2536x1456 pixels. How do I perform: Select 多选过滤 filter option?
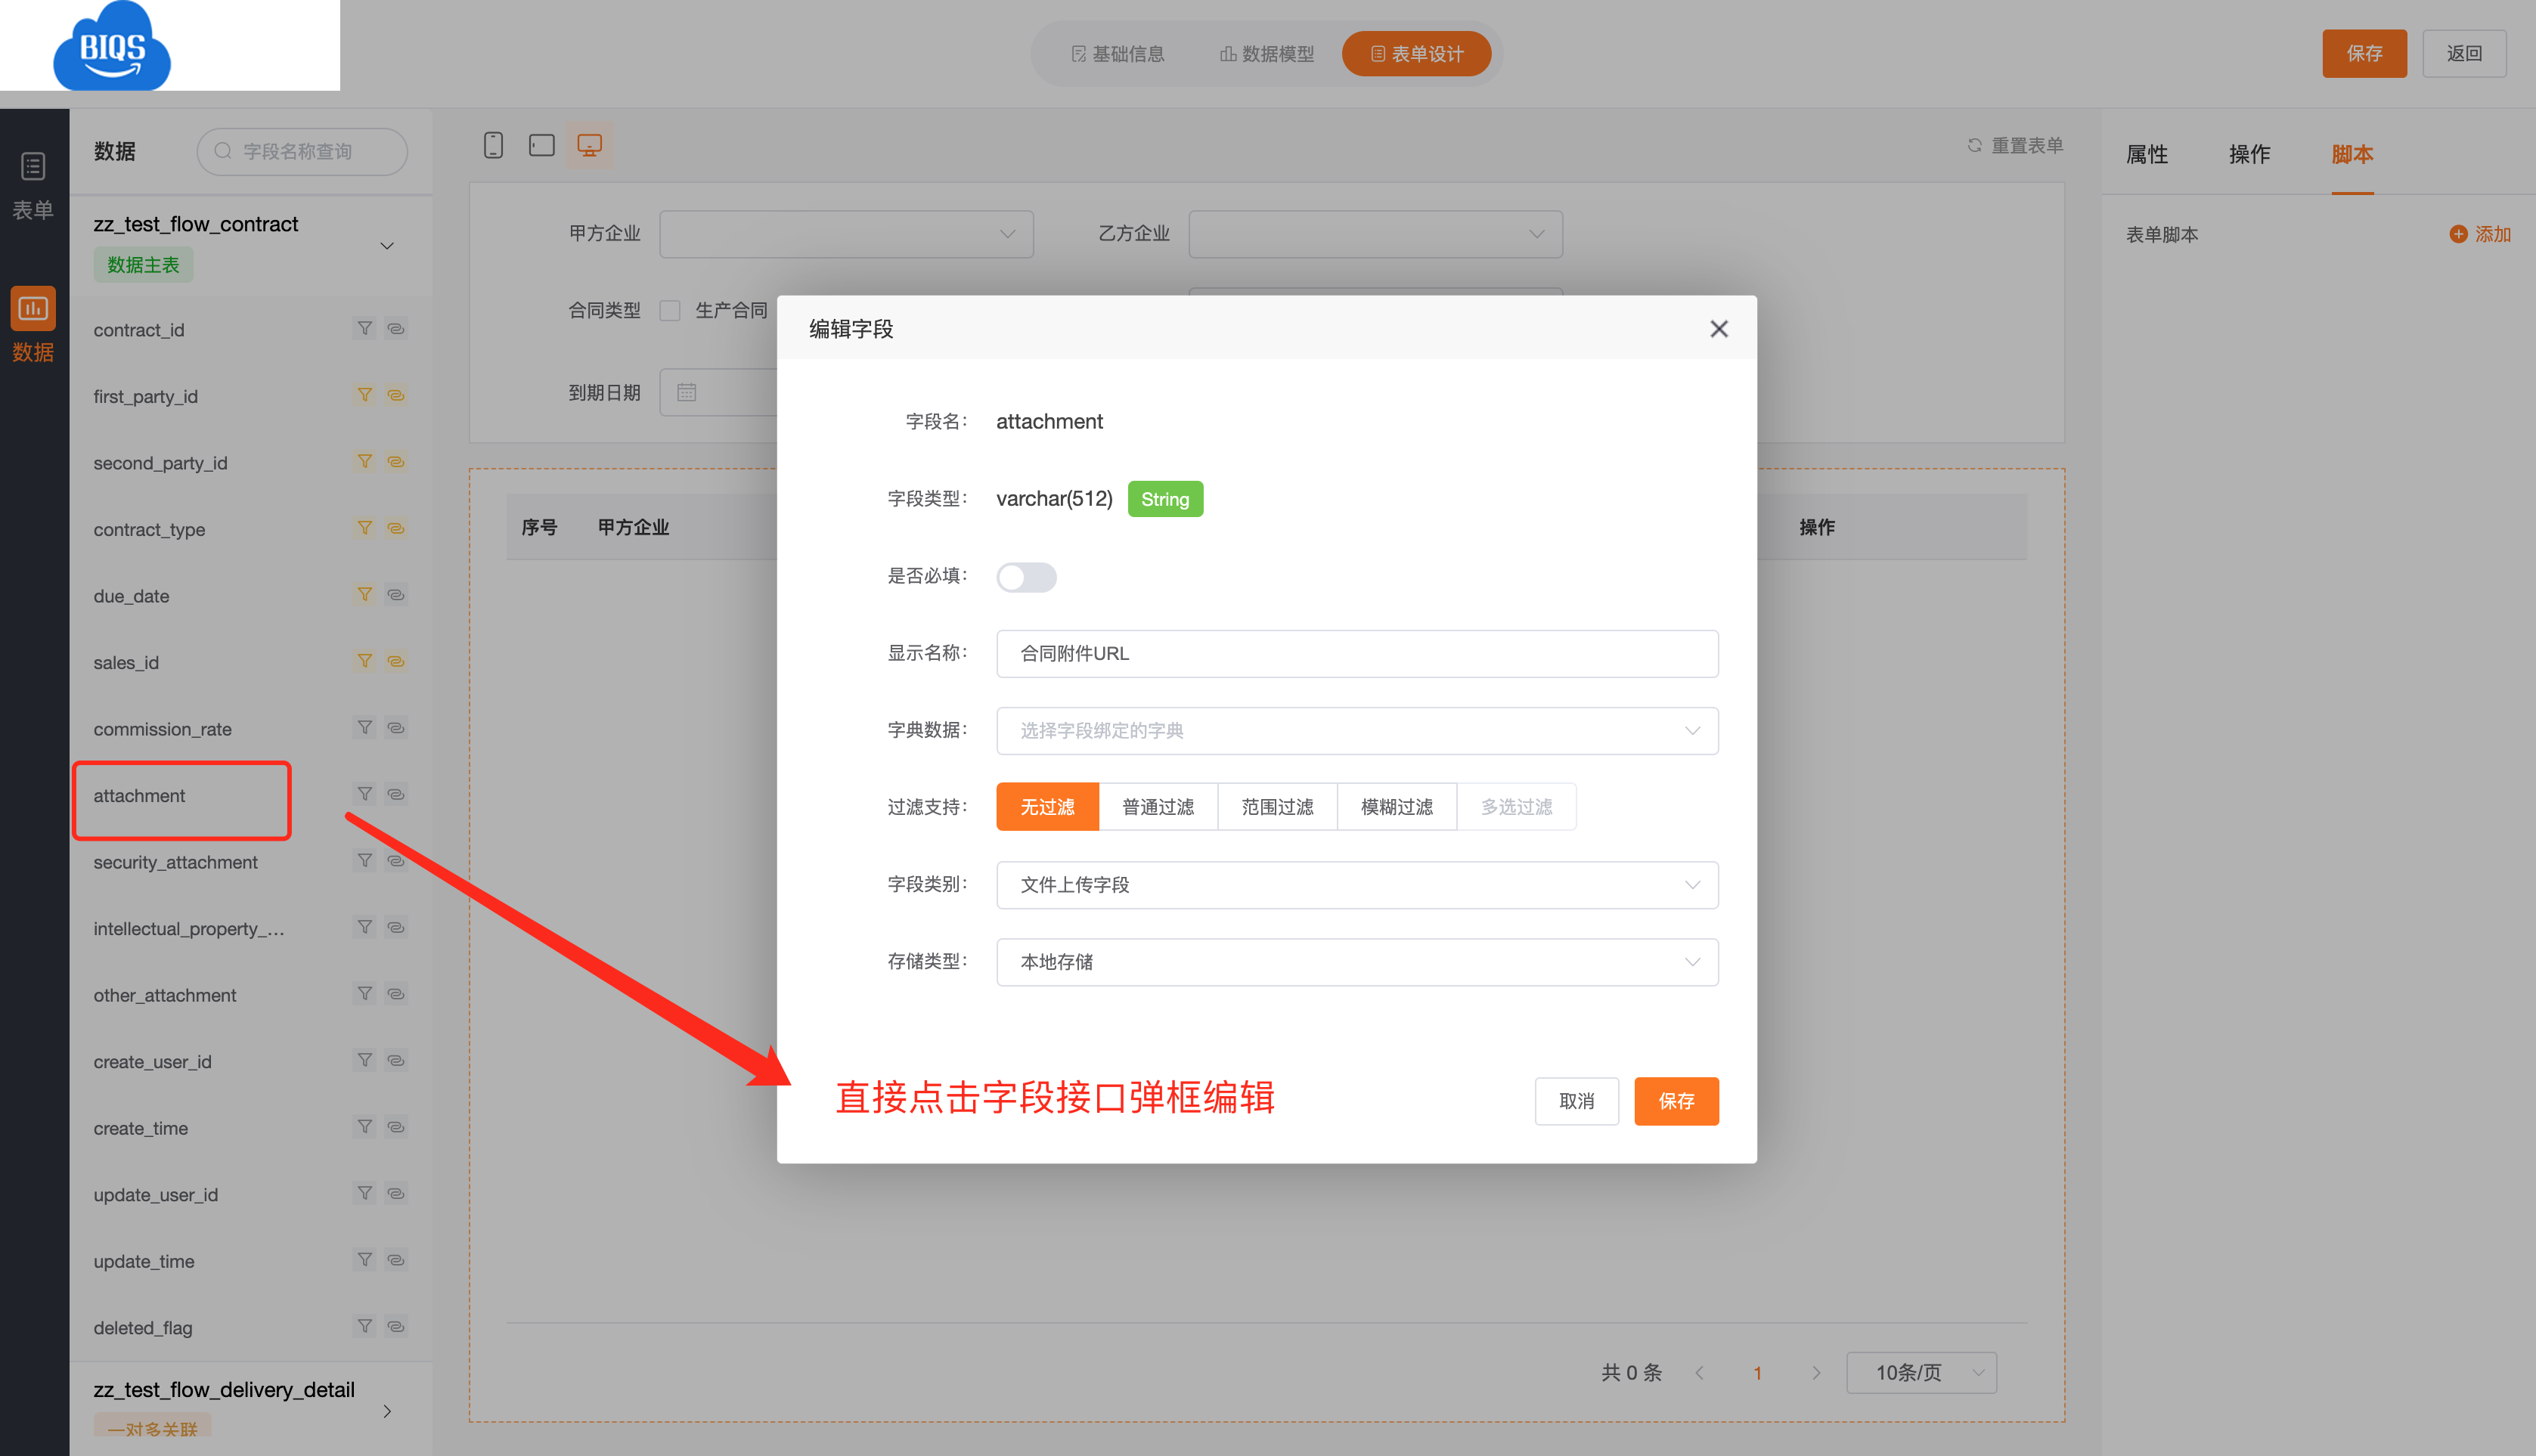click(1516, 806)
